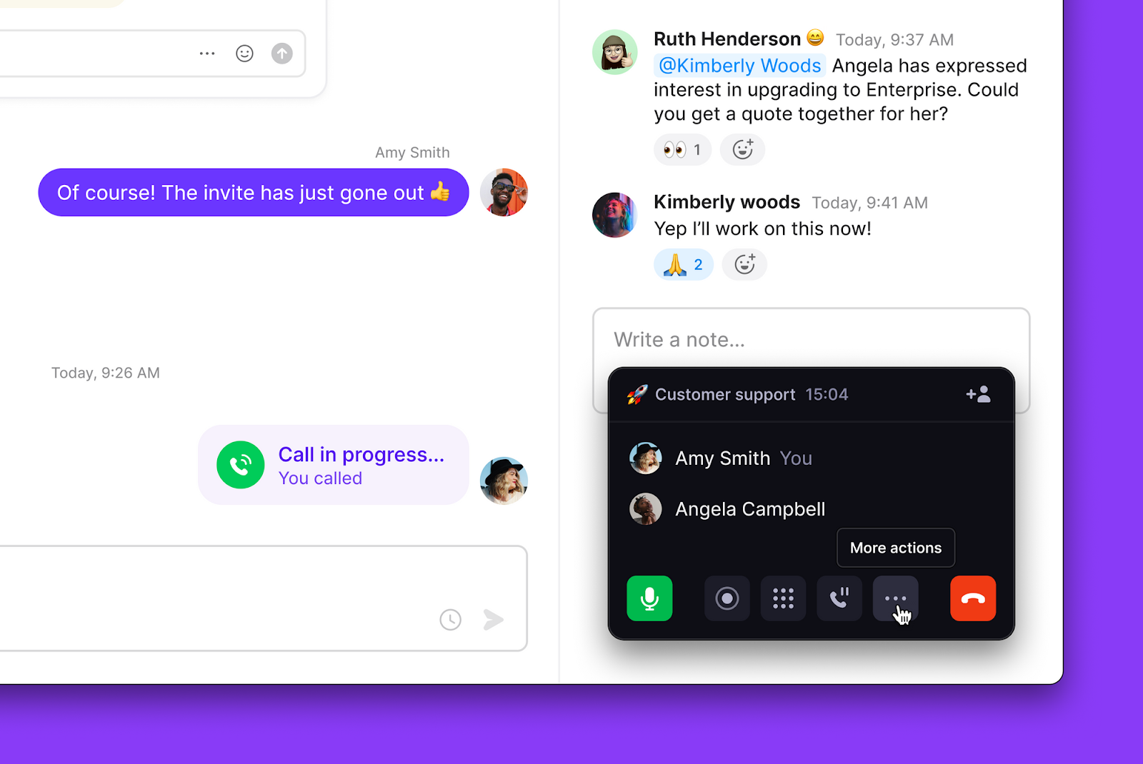
Task: Add a participant to the Customer support call
Action: 978,394
